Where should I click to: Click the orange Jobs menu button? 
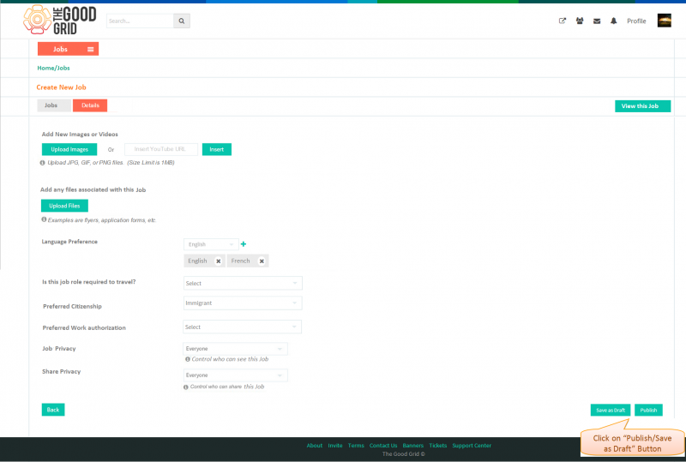69,49
